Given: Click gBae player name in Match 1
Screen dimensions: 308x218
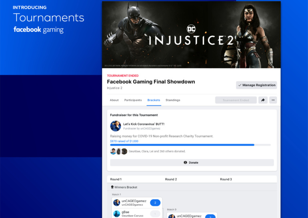Looking at the screenshot, I should 125,212.
